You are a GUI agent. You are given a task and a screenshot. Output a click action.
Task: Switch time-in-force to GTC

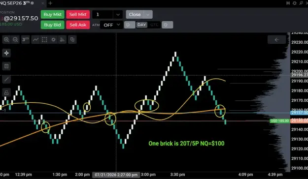click(154, 25)
